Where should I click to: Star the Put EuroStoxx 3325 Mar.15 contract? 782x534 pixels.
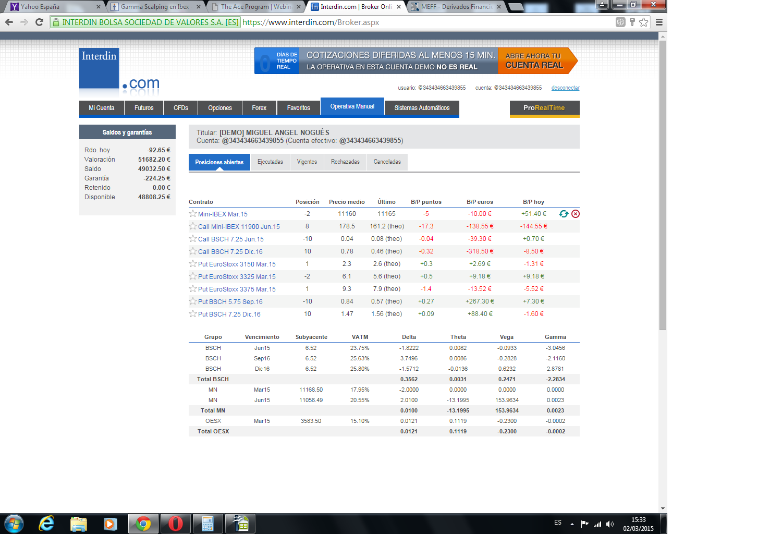193,276
